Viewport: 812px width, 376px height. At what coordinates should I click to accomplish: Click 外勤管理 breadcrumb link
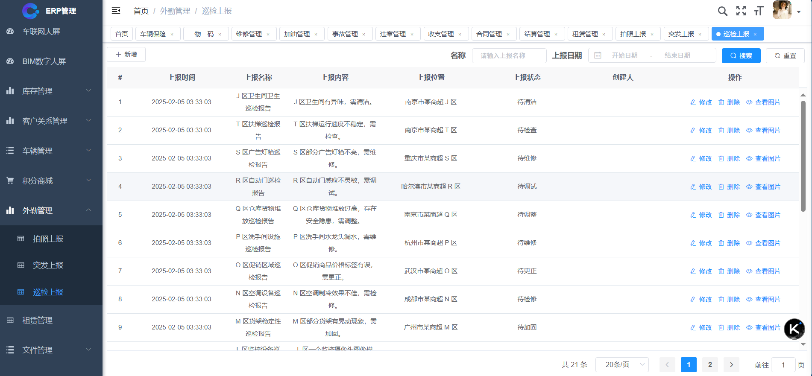point(175,11)
